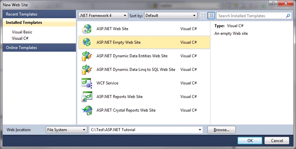Screen dimensions: 296x149
Task: Close the New Web Site dialog
Action: pos(286,3)
